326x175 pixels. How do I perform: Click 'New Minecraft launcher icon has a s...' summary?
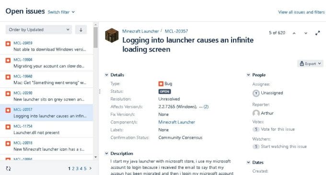click(x=49, y=149)
